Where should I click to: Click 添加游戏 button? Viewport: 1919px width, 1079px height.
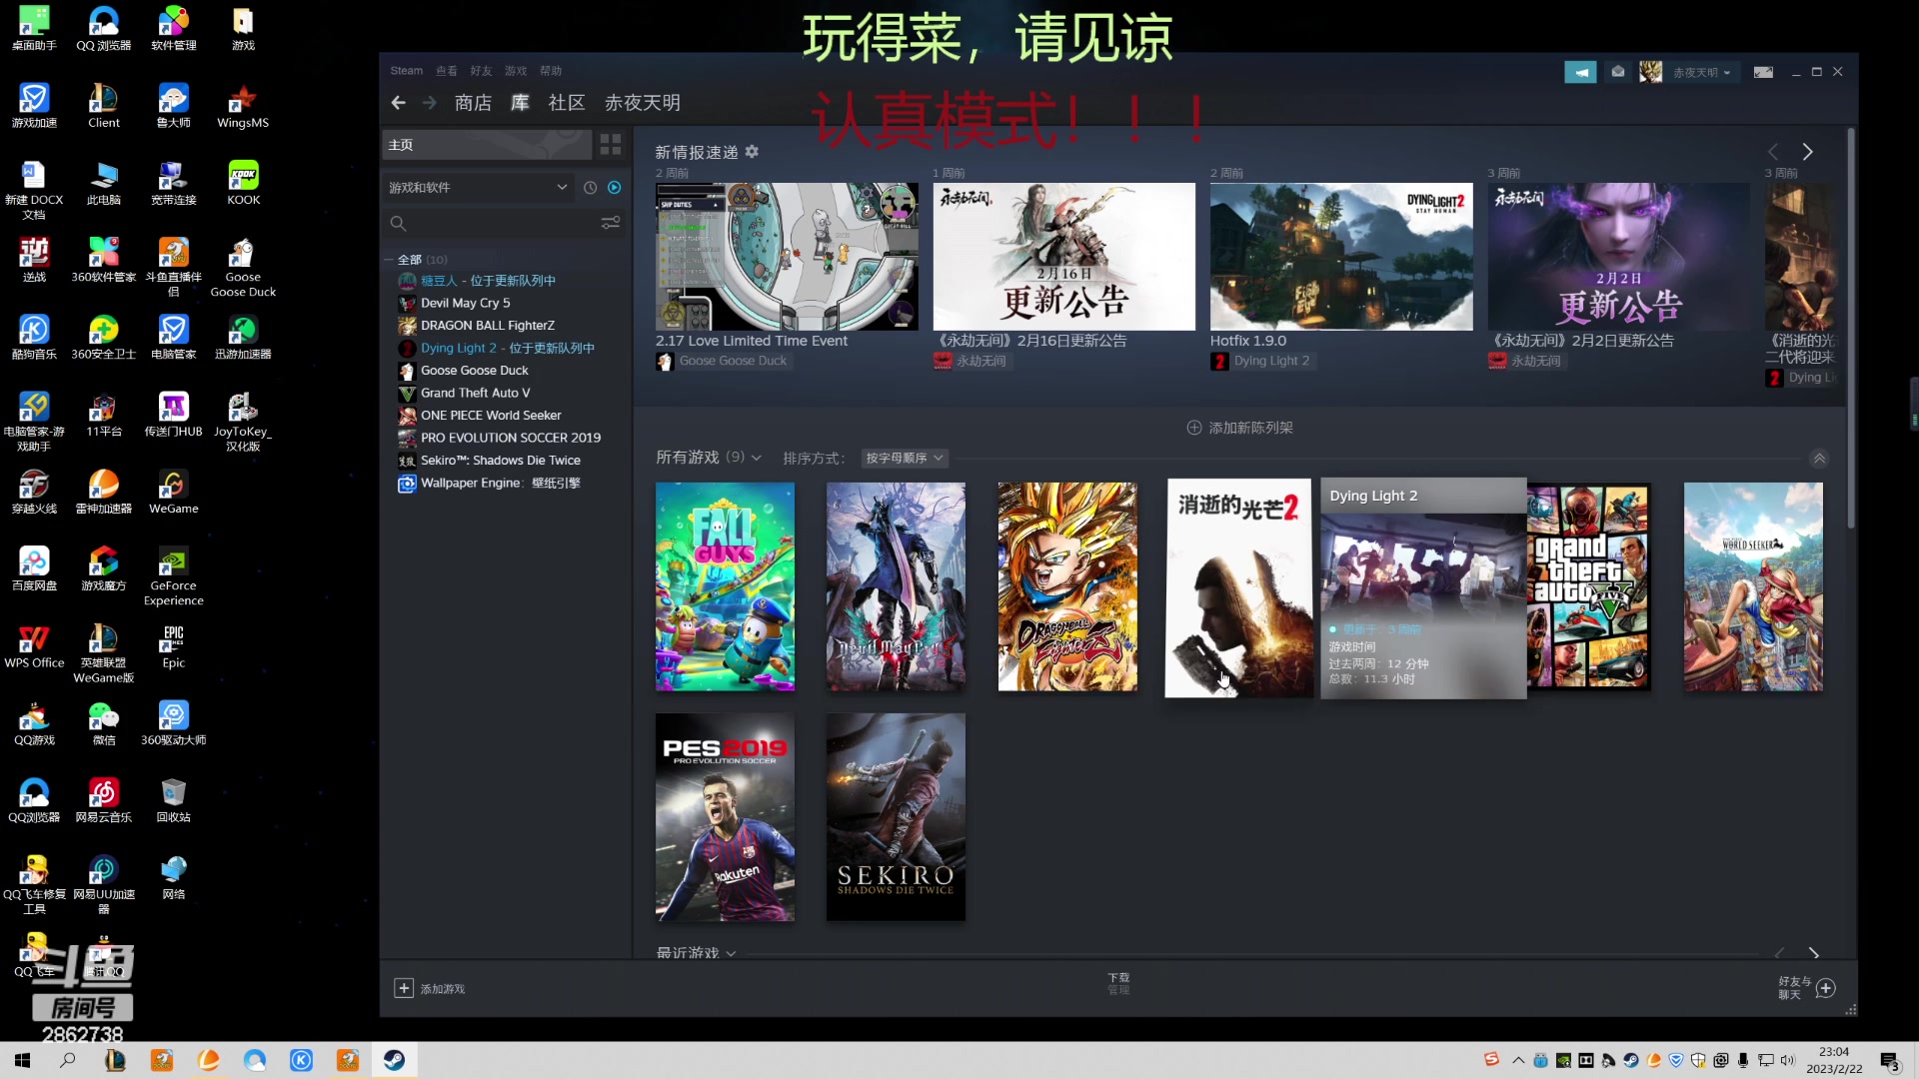point(430,988)
